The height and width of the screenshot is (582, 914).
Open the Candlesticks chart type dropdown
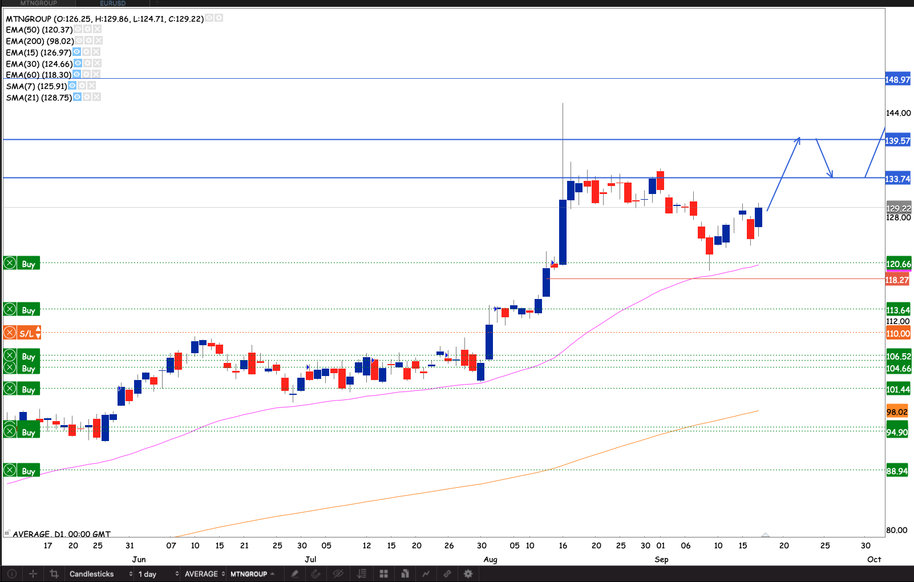pyautogui.click(x=100, y=574)
